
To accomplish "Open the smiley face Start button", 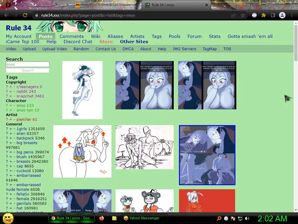I will tap(8, 218).
